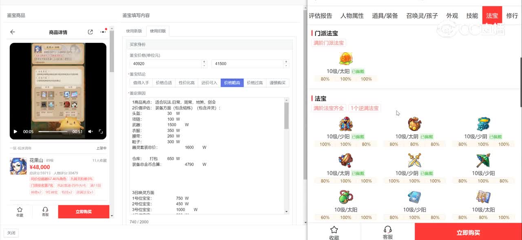Open 客服 headset in the right panel
Screen dimensions: 522x240
[x=388, y=233]
